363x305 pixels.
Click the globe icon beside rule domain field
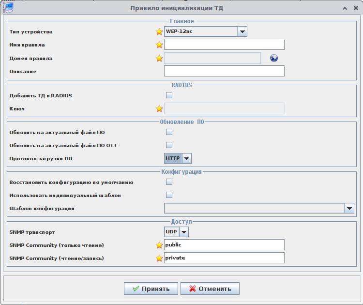(x=274, y=58)
